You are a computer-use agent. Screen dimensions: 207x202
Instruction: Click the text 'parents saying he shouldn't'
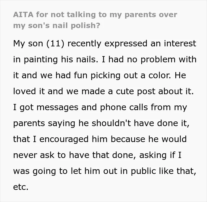click(72, 123)
